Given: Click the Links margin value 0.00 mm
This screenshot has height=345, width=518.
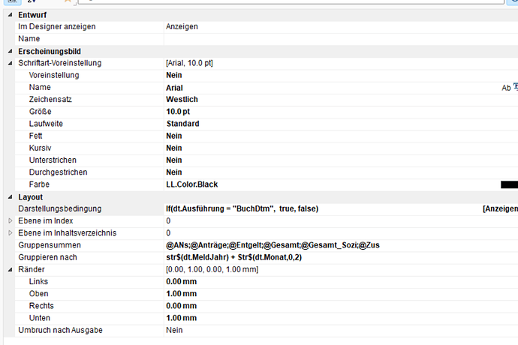Looking at the screenshot, I should click(182, 281).
